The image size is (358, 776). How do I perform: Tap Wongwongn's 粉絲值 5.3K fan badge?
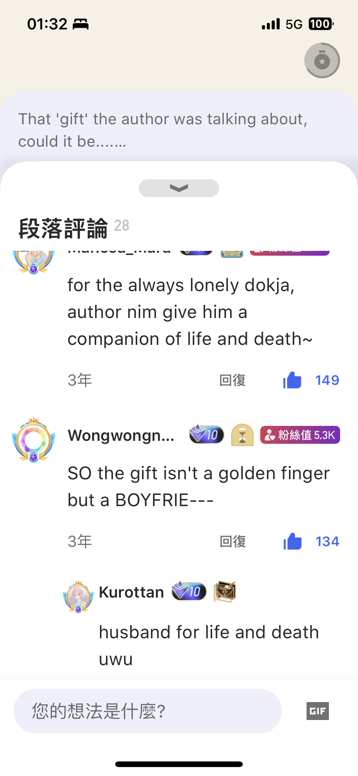pyautogui.click(x=300, y=435)
